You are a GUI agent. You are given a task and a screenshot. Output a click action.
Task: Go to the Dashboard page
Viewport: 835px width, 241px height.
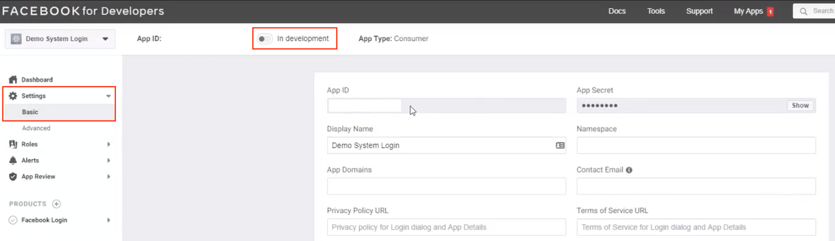[37, 80]
